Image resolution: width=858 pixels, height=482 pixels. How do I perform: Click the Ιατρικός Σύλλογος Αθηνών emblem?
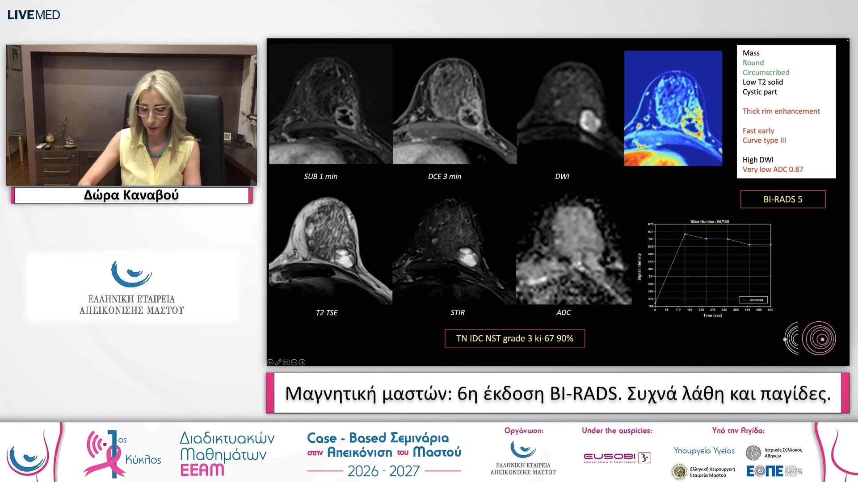(753, 453)
